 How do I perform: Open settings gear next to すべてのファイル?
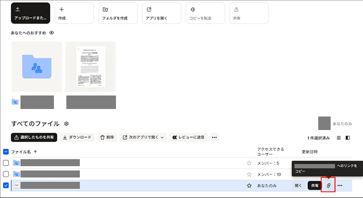66,124
